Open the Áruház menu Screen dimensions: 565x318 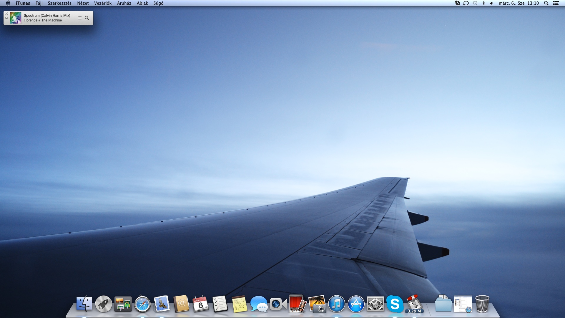pos(124,3)
